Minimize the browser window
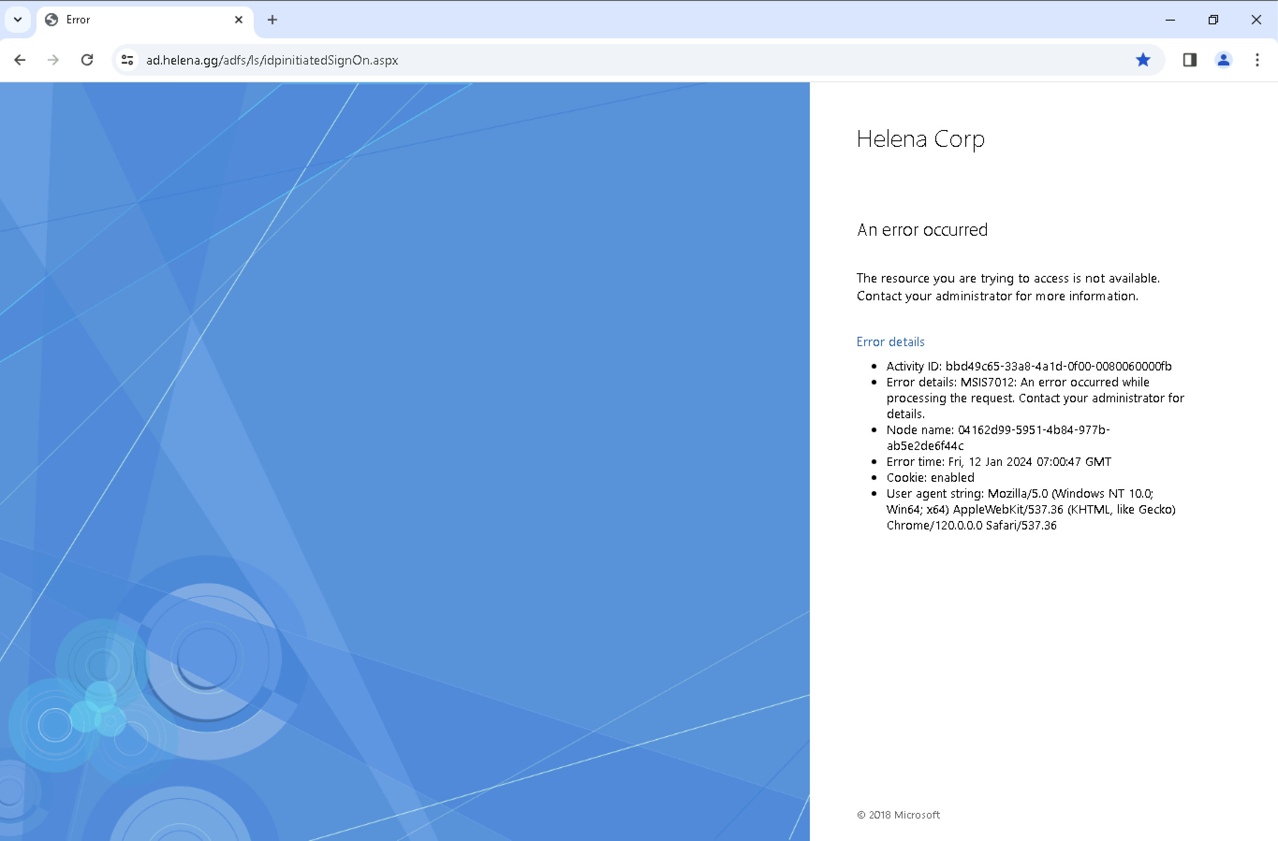 tap(1170, 20)
